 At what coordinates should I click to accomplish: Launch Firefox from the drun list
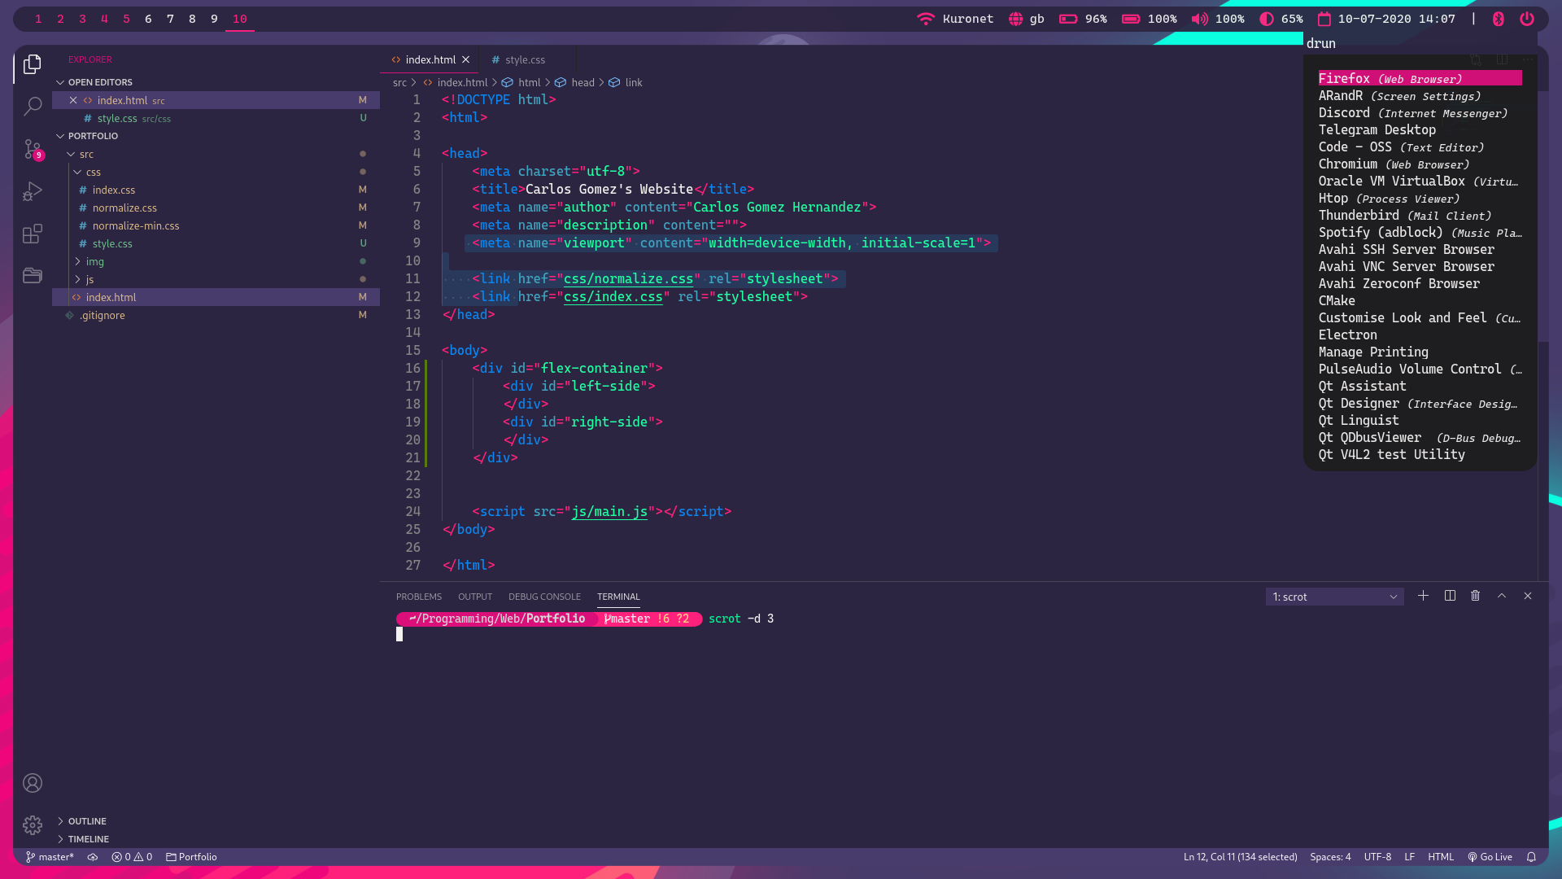pos(1420,78)
